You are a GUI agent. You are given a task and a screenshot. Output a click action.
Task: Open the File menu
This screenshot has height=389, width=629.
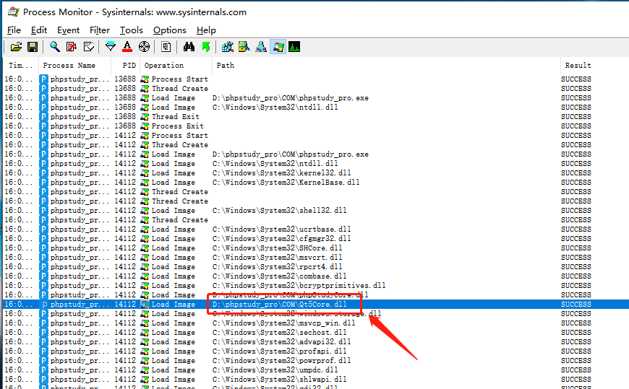pos(14,30)
